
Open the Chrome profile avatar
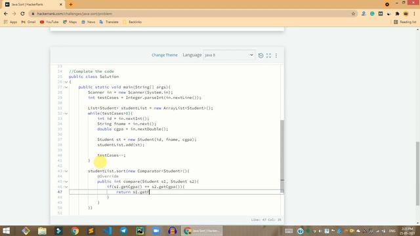pyautogui.click(x=406, y=14)
